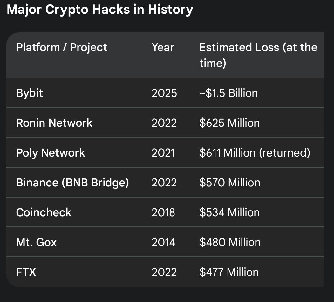Select the Coincheck platform cell
334x302 pixels.
pos(44,212)
